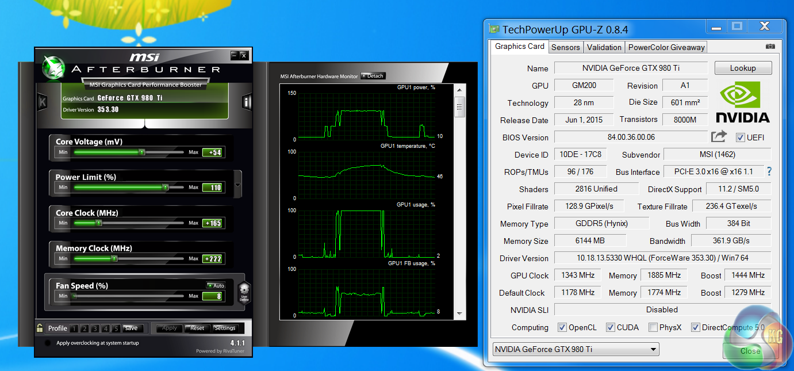Click the Apply button in Afterburner
Image resolution: width=794 pixels, height=371 pixels.
[170, 328]
